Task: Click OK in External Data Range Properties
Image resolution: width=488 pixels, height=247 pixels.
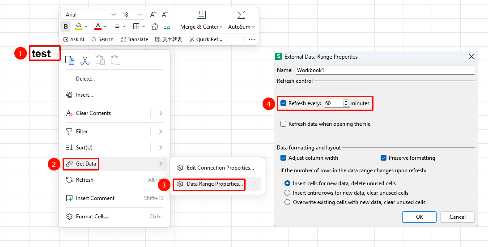Action: [x=419, y=217]
